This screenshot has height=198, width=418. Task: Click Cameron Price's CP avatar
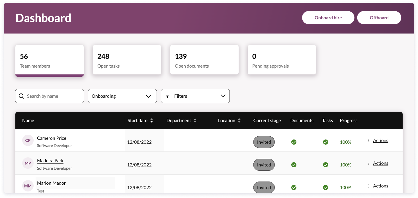click(x=28, y=141)
